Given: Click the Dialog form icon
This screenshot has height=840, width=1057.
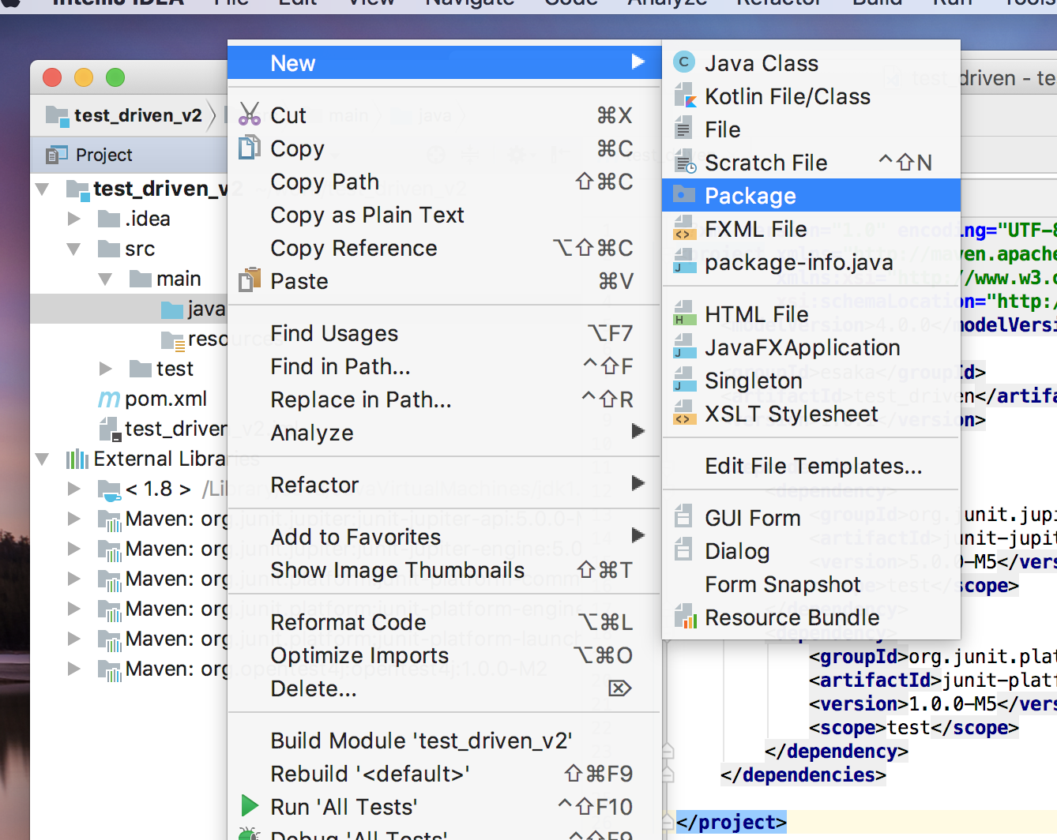Looking at the screenshot, I should point(684,550).
